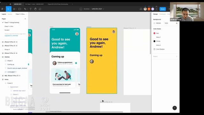The height and width of the screenshot is (115, 204).
Task: Select the KBL iPhone 11 Pro layer
Action: coord(12,76)
